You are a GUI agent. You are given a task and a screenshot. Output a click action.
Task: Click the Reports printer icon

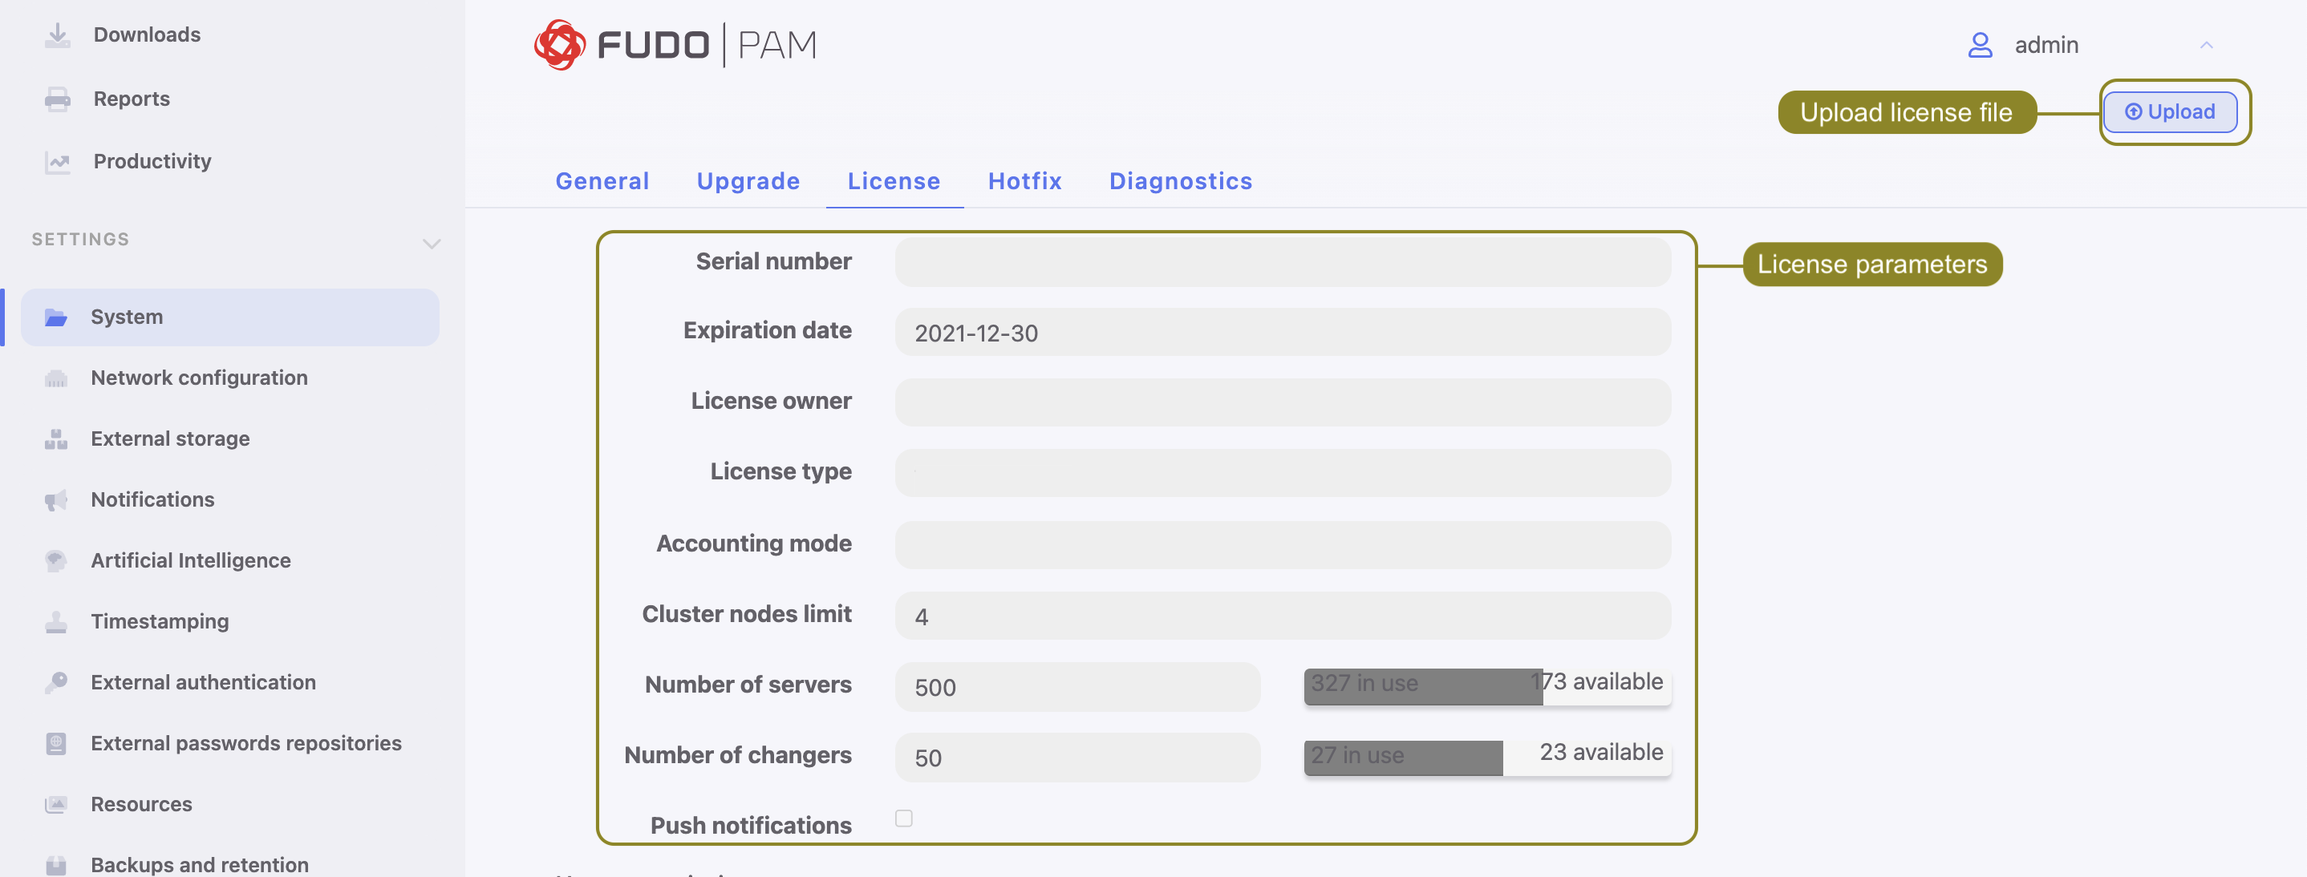(x=57, y=99)
